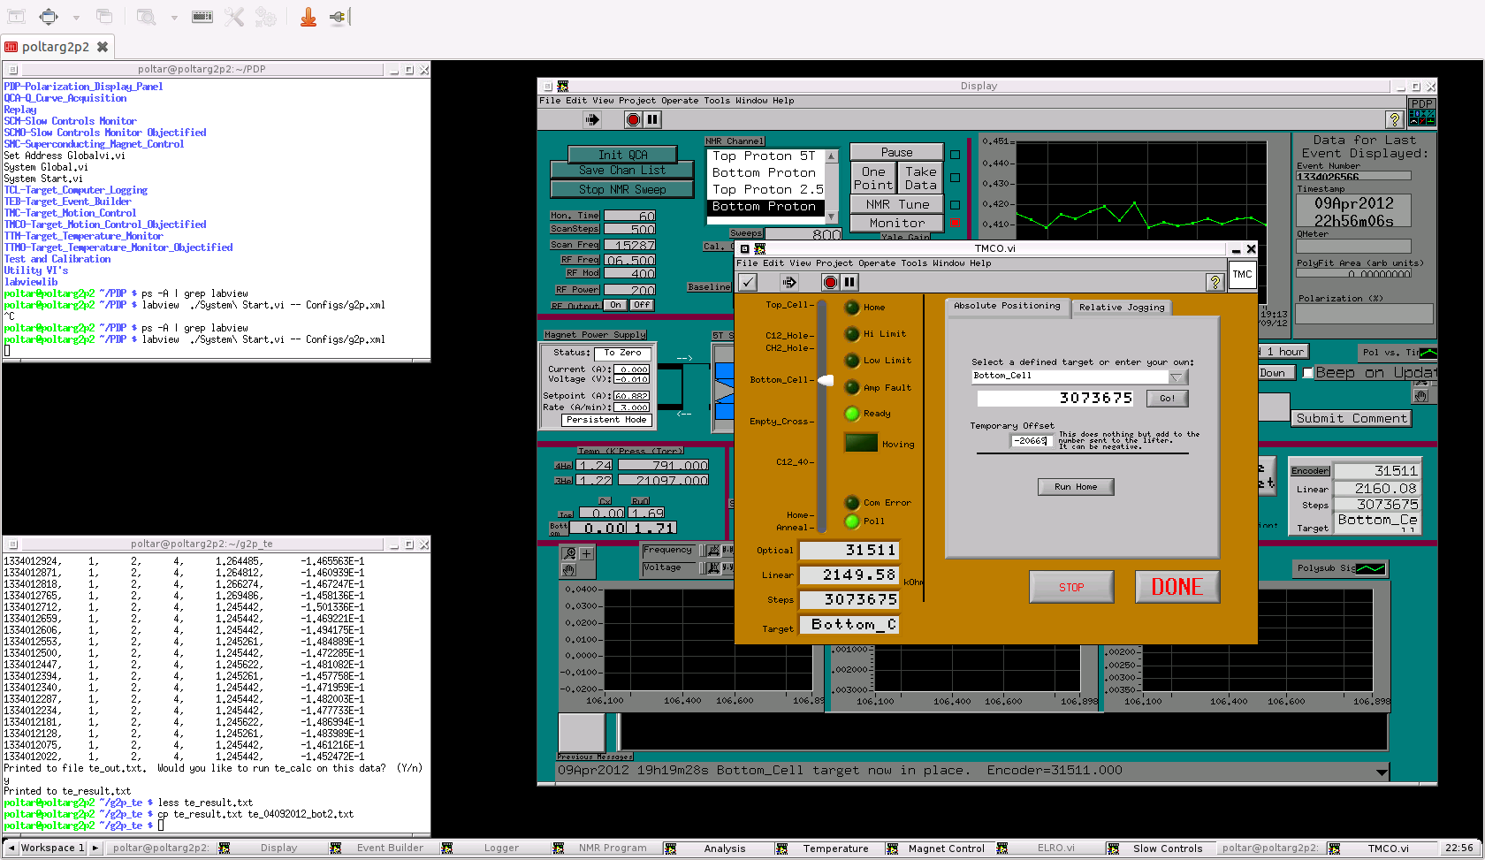Viewport: 1485px width, 860px height.
Task: Open the Tools menu in Display window
Action: tap(717, 101)
